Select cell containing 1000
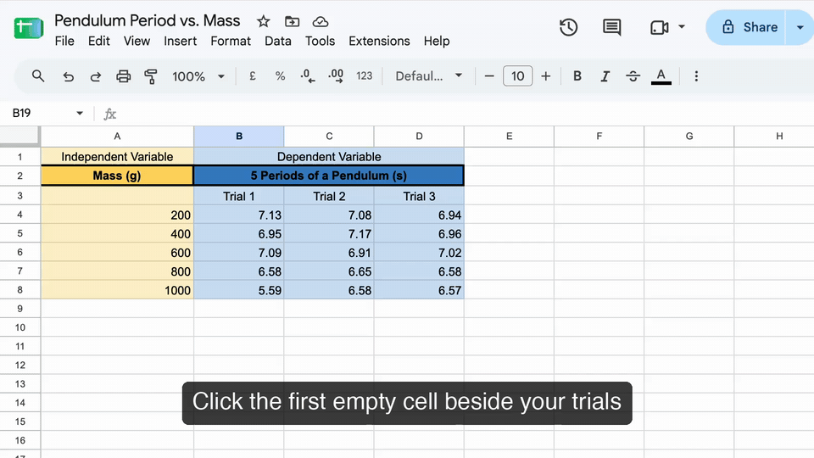The width and height of the screenshot is (814, 458). tap(117, 290)
